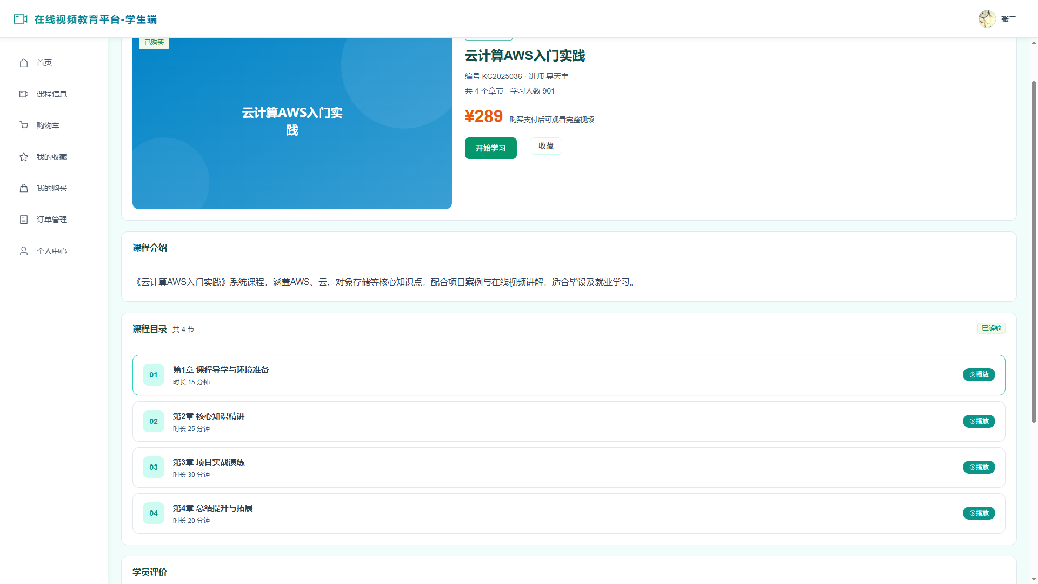The height and width of the screenshot is (584, 1038).
Task: Click the 开始学习 button
Action: click(490, 148)
